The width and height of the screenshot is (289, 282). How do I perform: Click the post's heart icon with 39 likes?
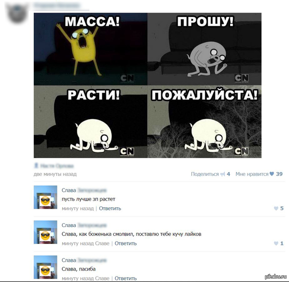pyautogui.click(x=272, y=174)
